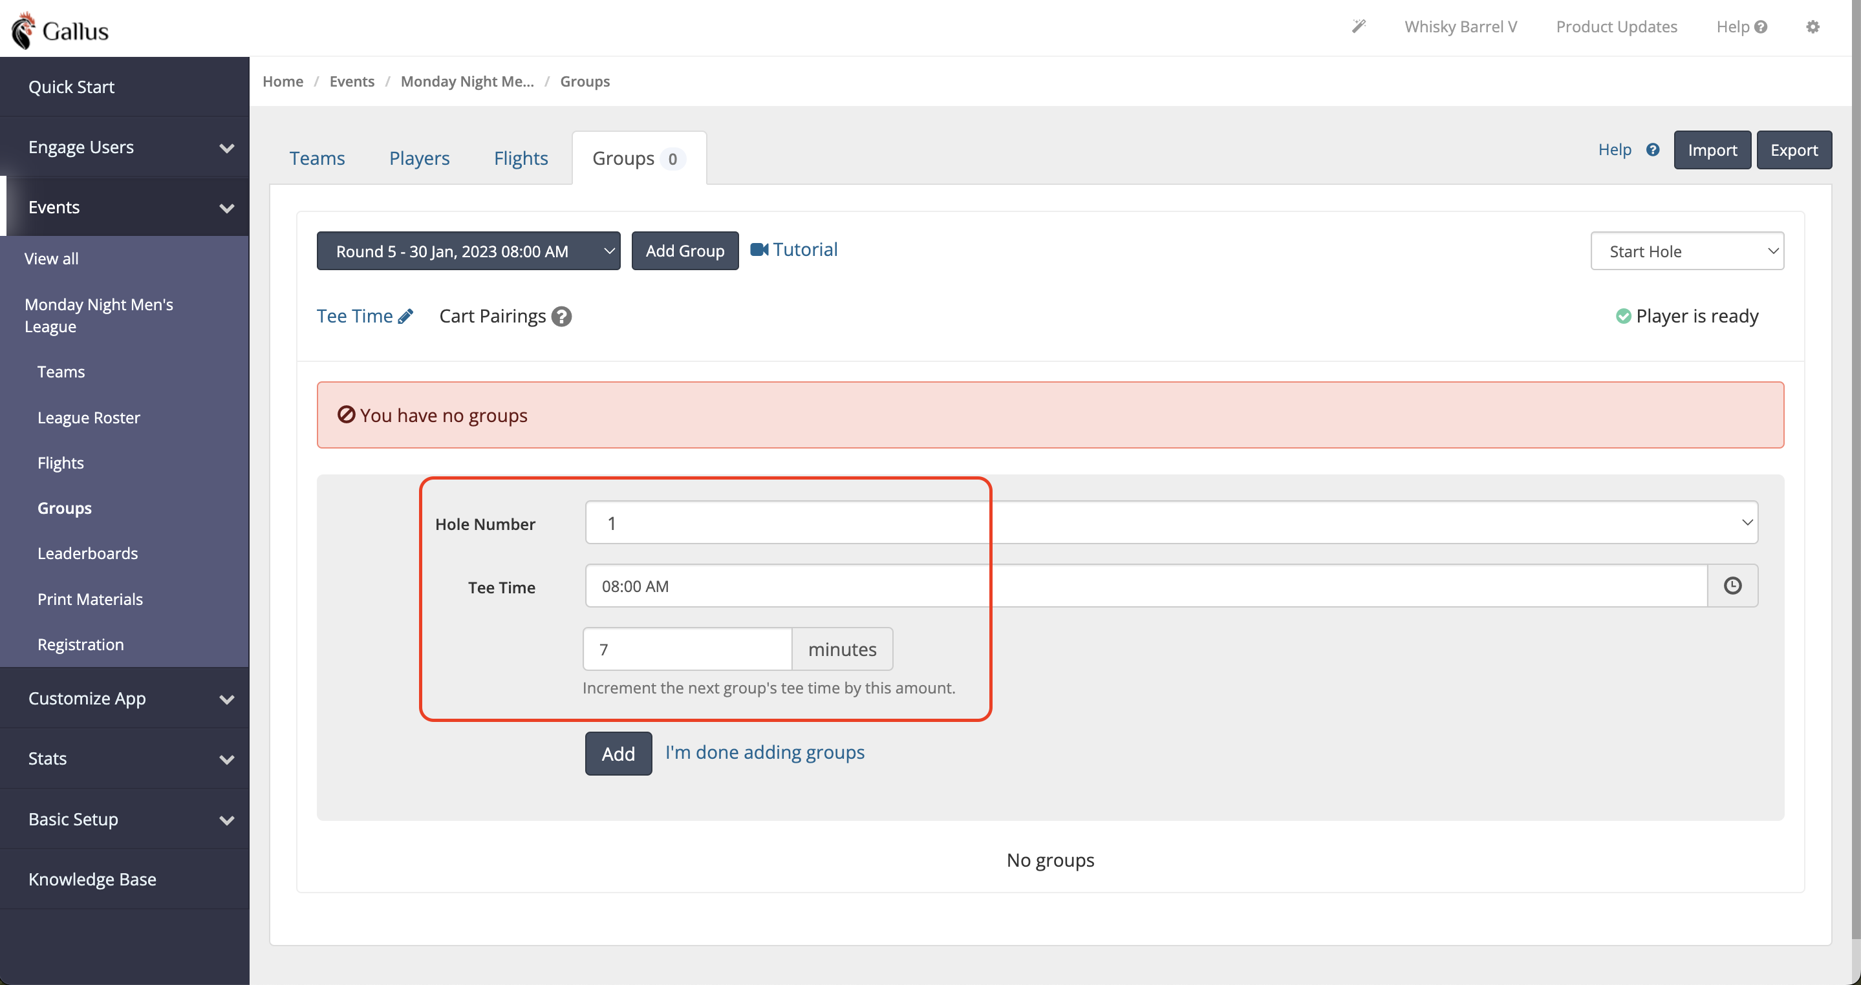This screenshot has width=1861, height=985.
Task: Click the Tee Time input field
Action: click(1146, 586)
